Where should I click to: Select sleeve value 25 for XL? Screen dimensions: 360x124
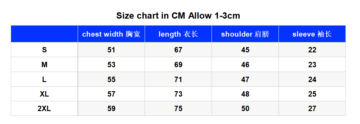coord(312,94)
